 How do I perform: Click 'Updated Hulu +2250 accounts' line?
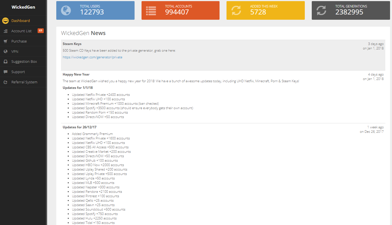pyautogui.click(x=95, y=218)
